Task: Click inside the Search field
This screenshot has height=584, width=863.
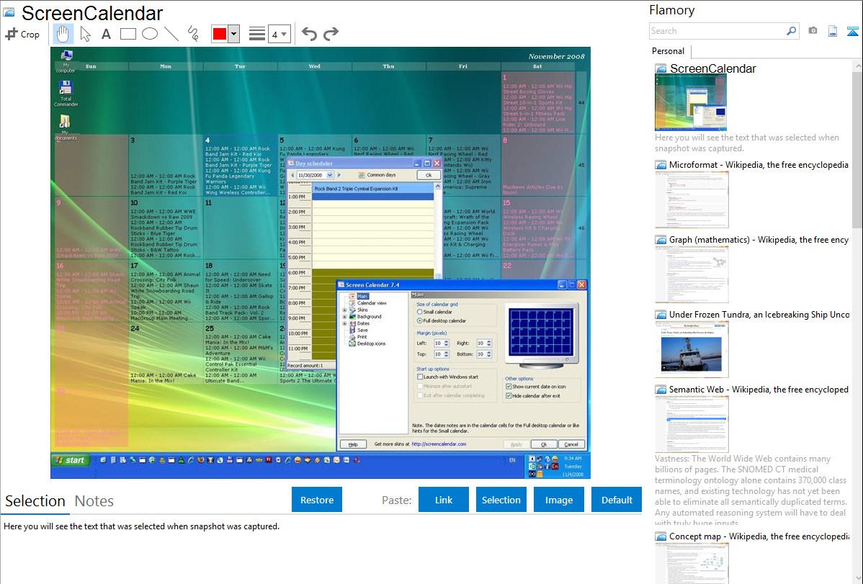Action: (x=717, y=31)
